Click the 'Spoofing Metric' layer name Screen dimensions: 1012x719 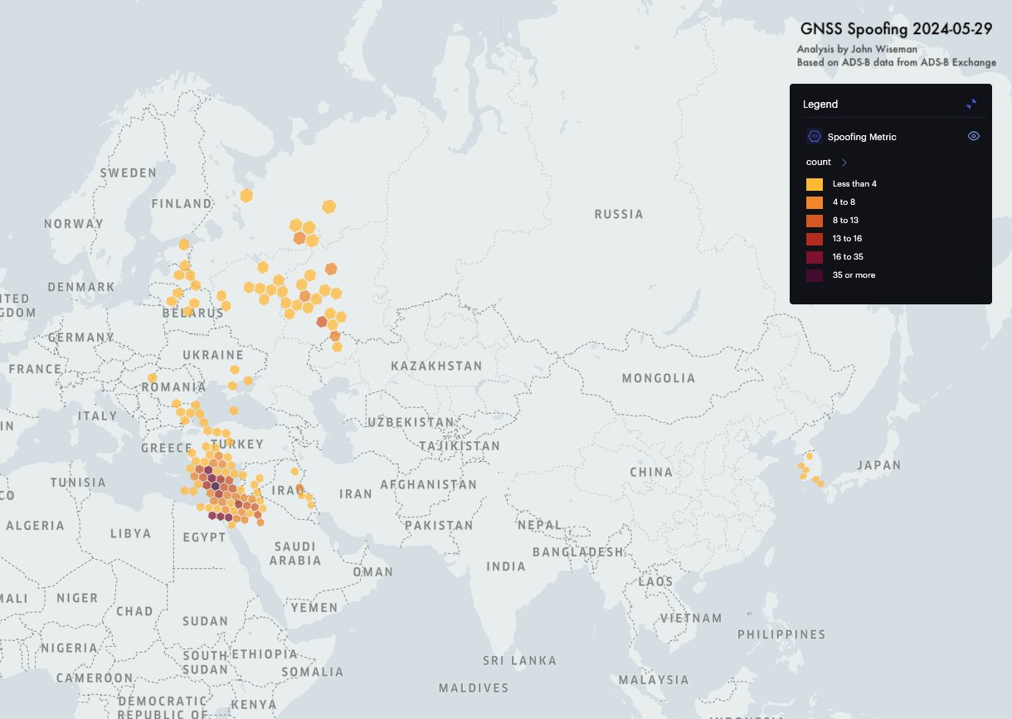(862, 137)
